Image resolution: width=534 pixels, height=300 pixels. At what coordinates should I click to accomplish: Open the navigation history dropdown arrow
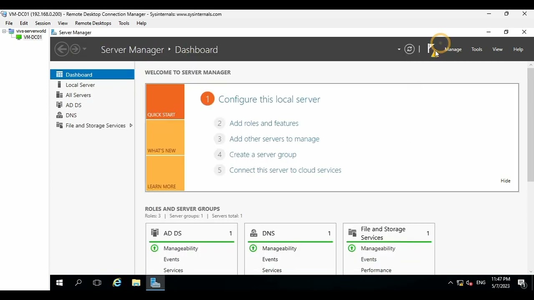coord(85,49)
